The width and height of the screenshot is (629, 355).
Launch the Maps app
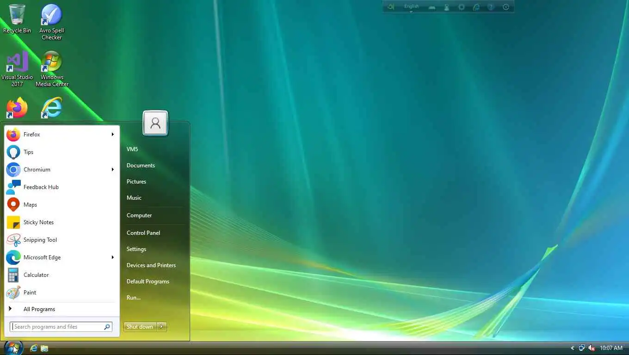coord(62,205)
